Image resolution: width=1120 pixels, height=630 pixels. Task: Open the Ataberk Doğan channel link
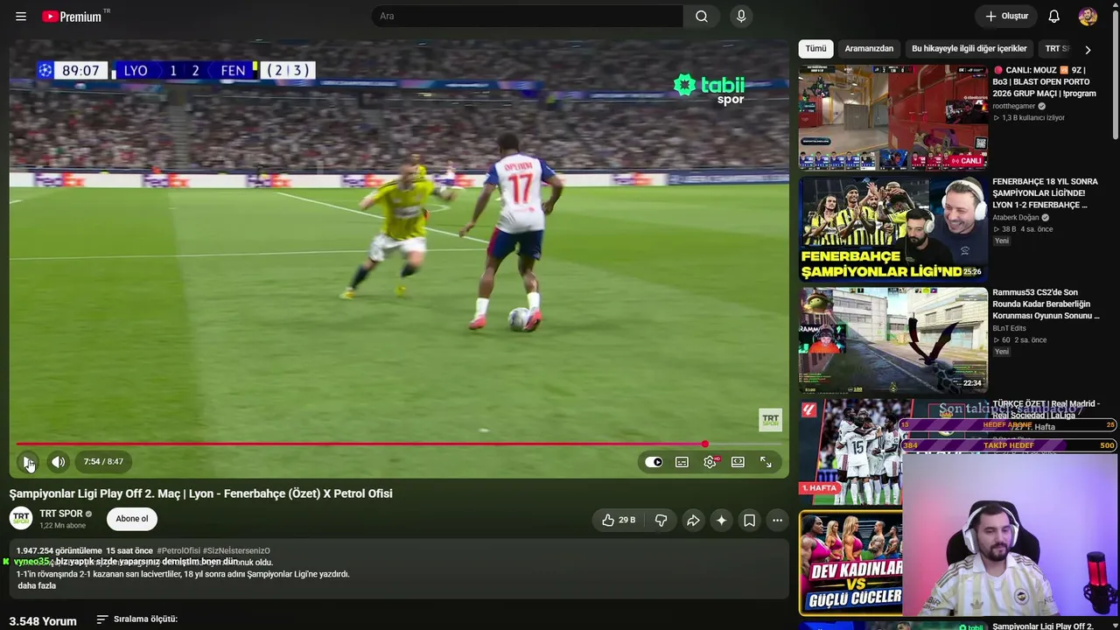pos(1015,218)
